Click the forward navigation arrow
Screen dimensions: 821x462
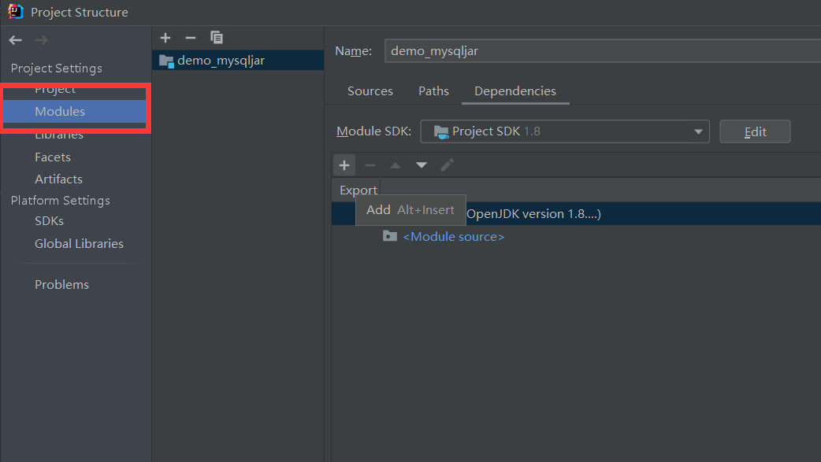(x=41, y=40)
